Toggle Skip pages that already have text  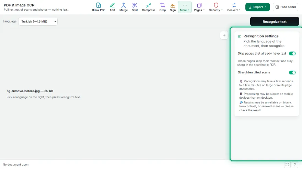coord(292,54)
